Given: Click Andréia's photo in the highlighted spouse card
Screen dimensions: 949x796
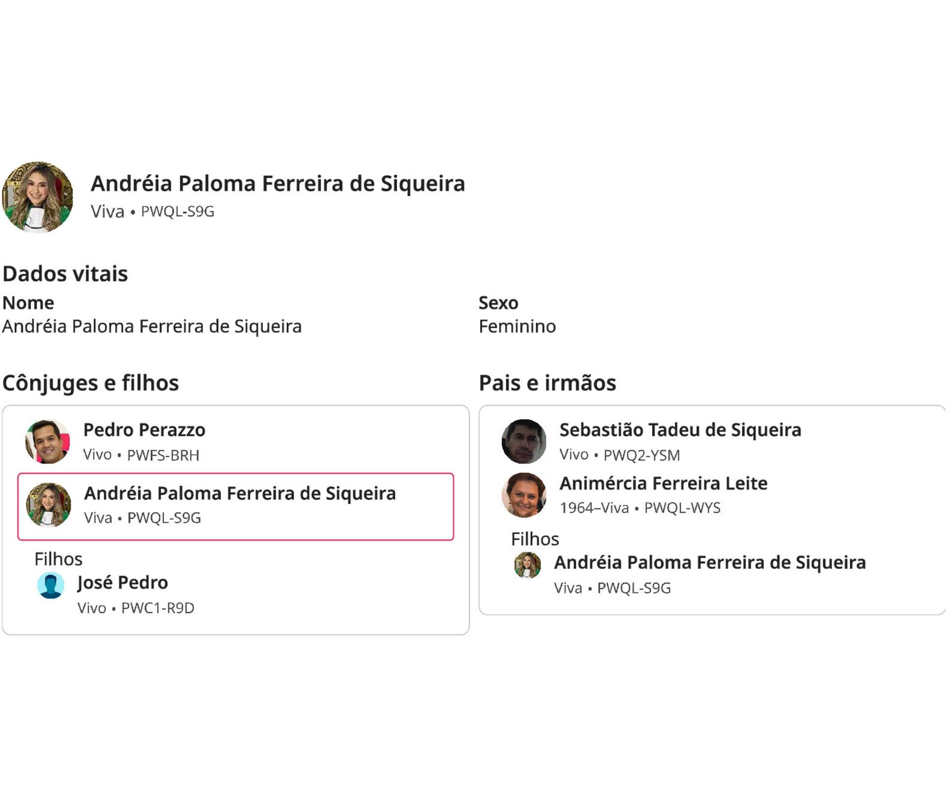Looking at the screenshot, I should tap(49, 505).
